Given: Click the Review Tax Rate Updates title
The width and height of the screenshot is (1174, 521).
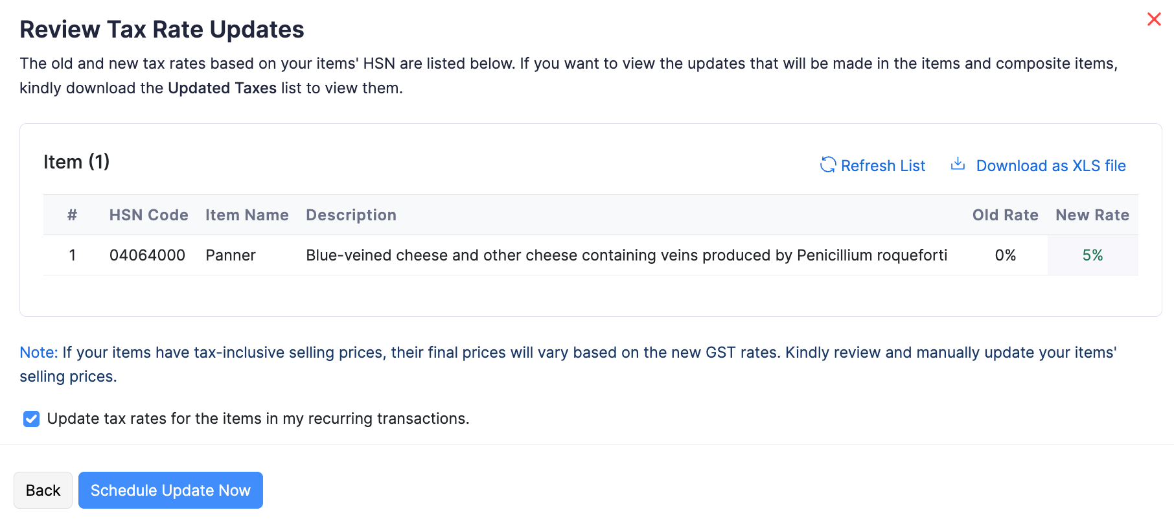Looking at the screenshot, I should (x=162, y=29).
